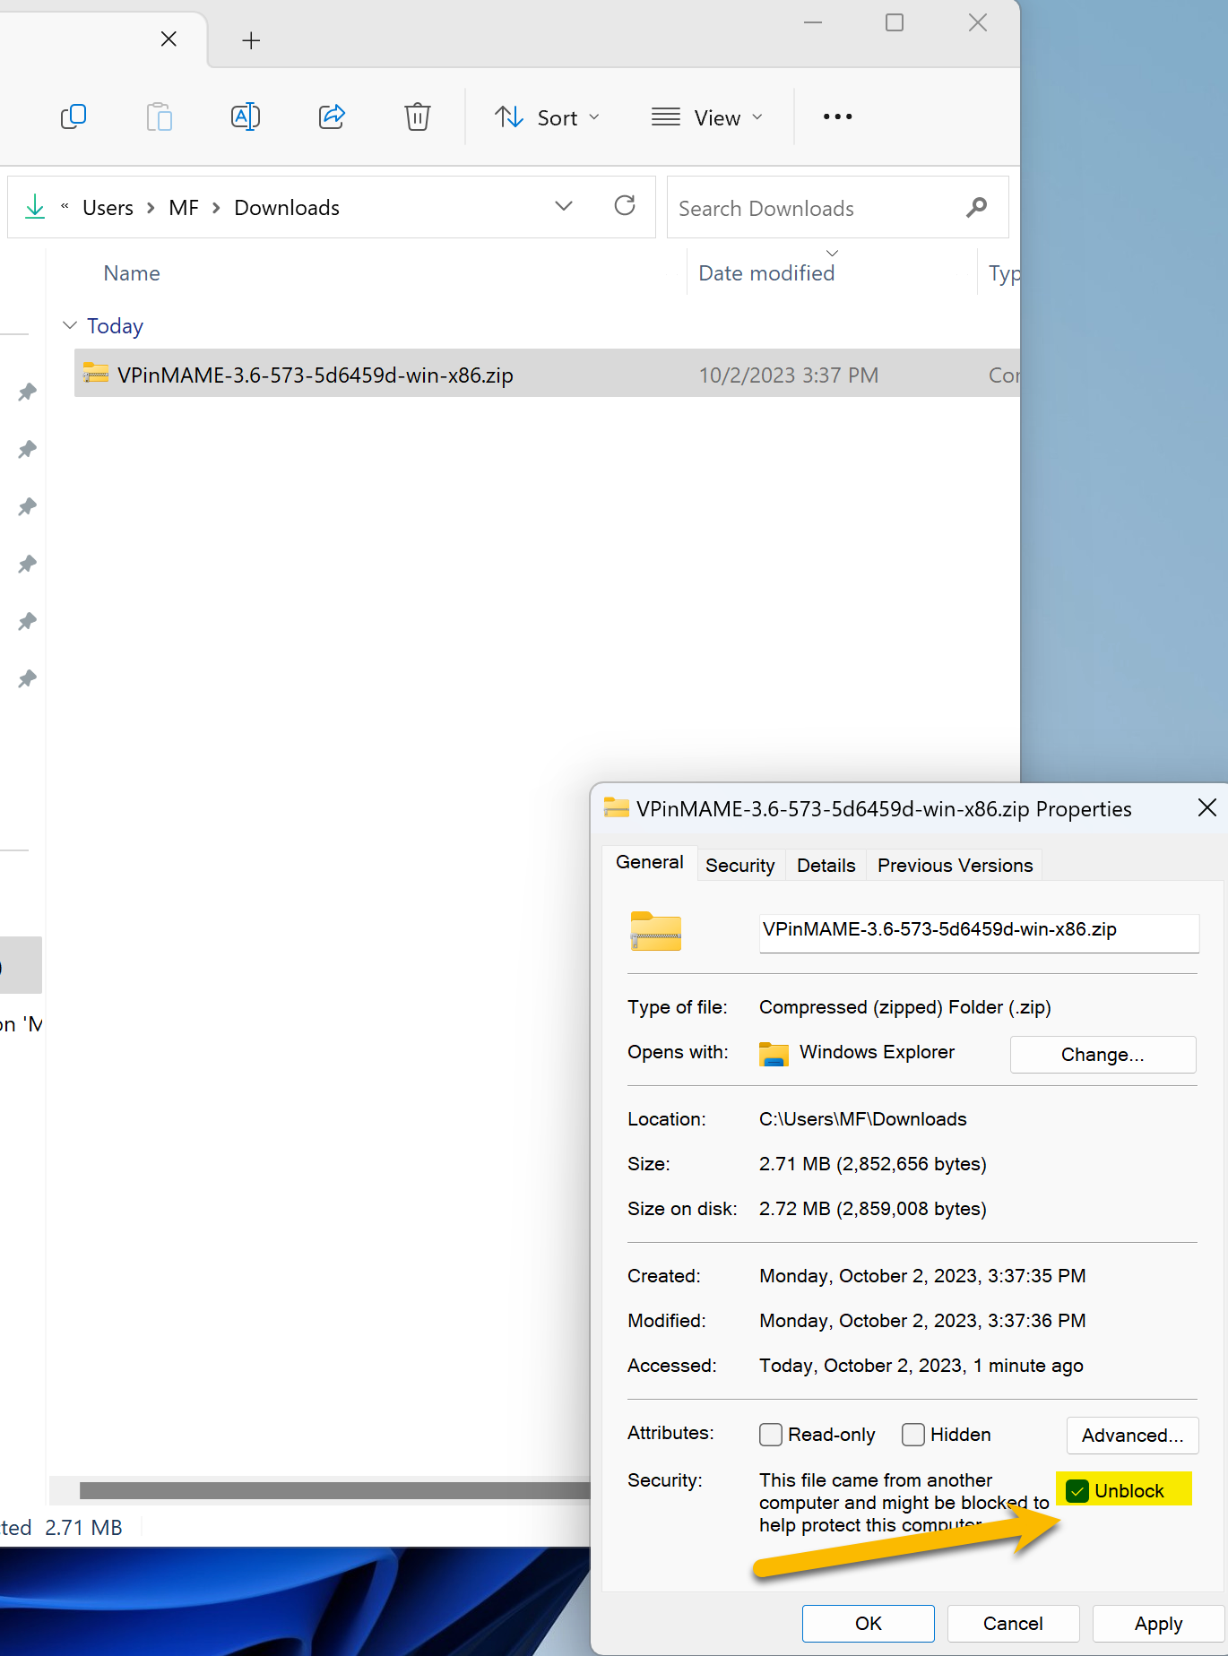This screenshot has width=1228, height=1656.
Task: Sort by the Name column header
Action: click(x=132, y=273)
